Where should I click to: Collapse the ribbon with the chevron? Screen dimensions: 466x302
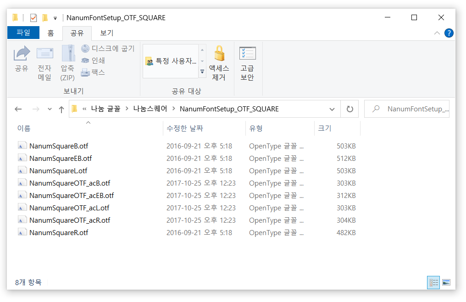437,33
